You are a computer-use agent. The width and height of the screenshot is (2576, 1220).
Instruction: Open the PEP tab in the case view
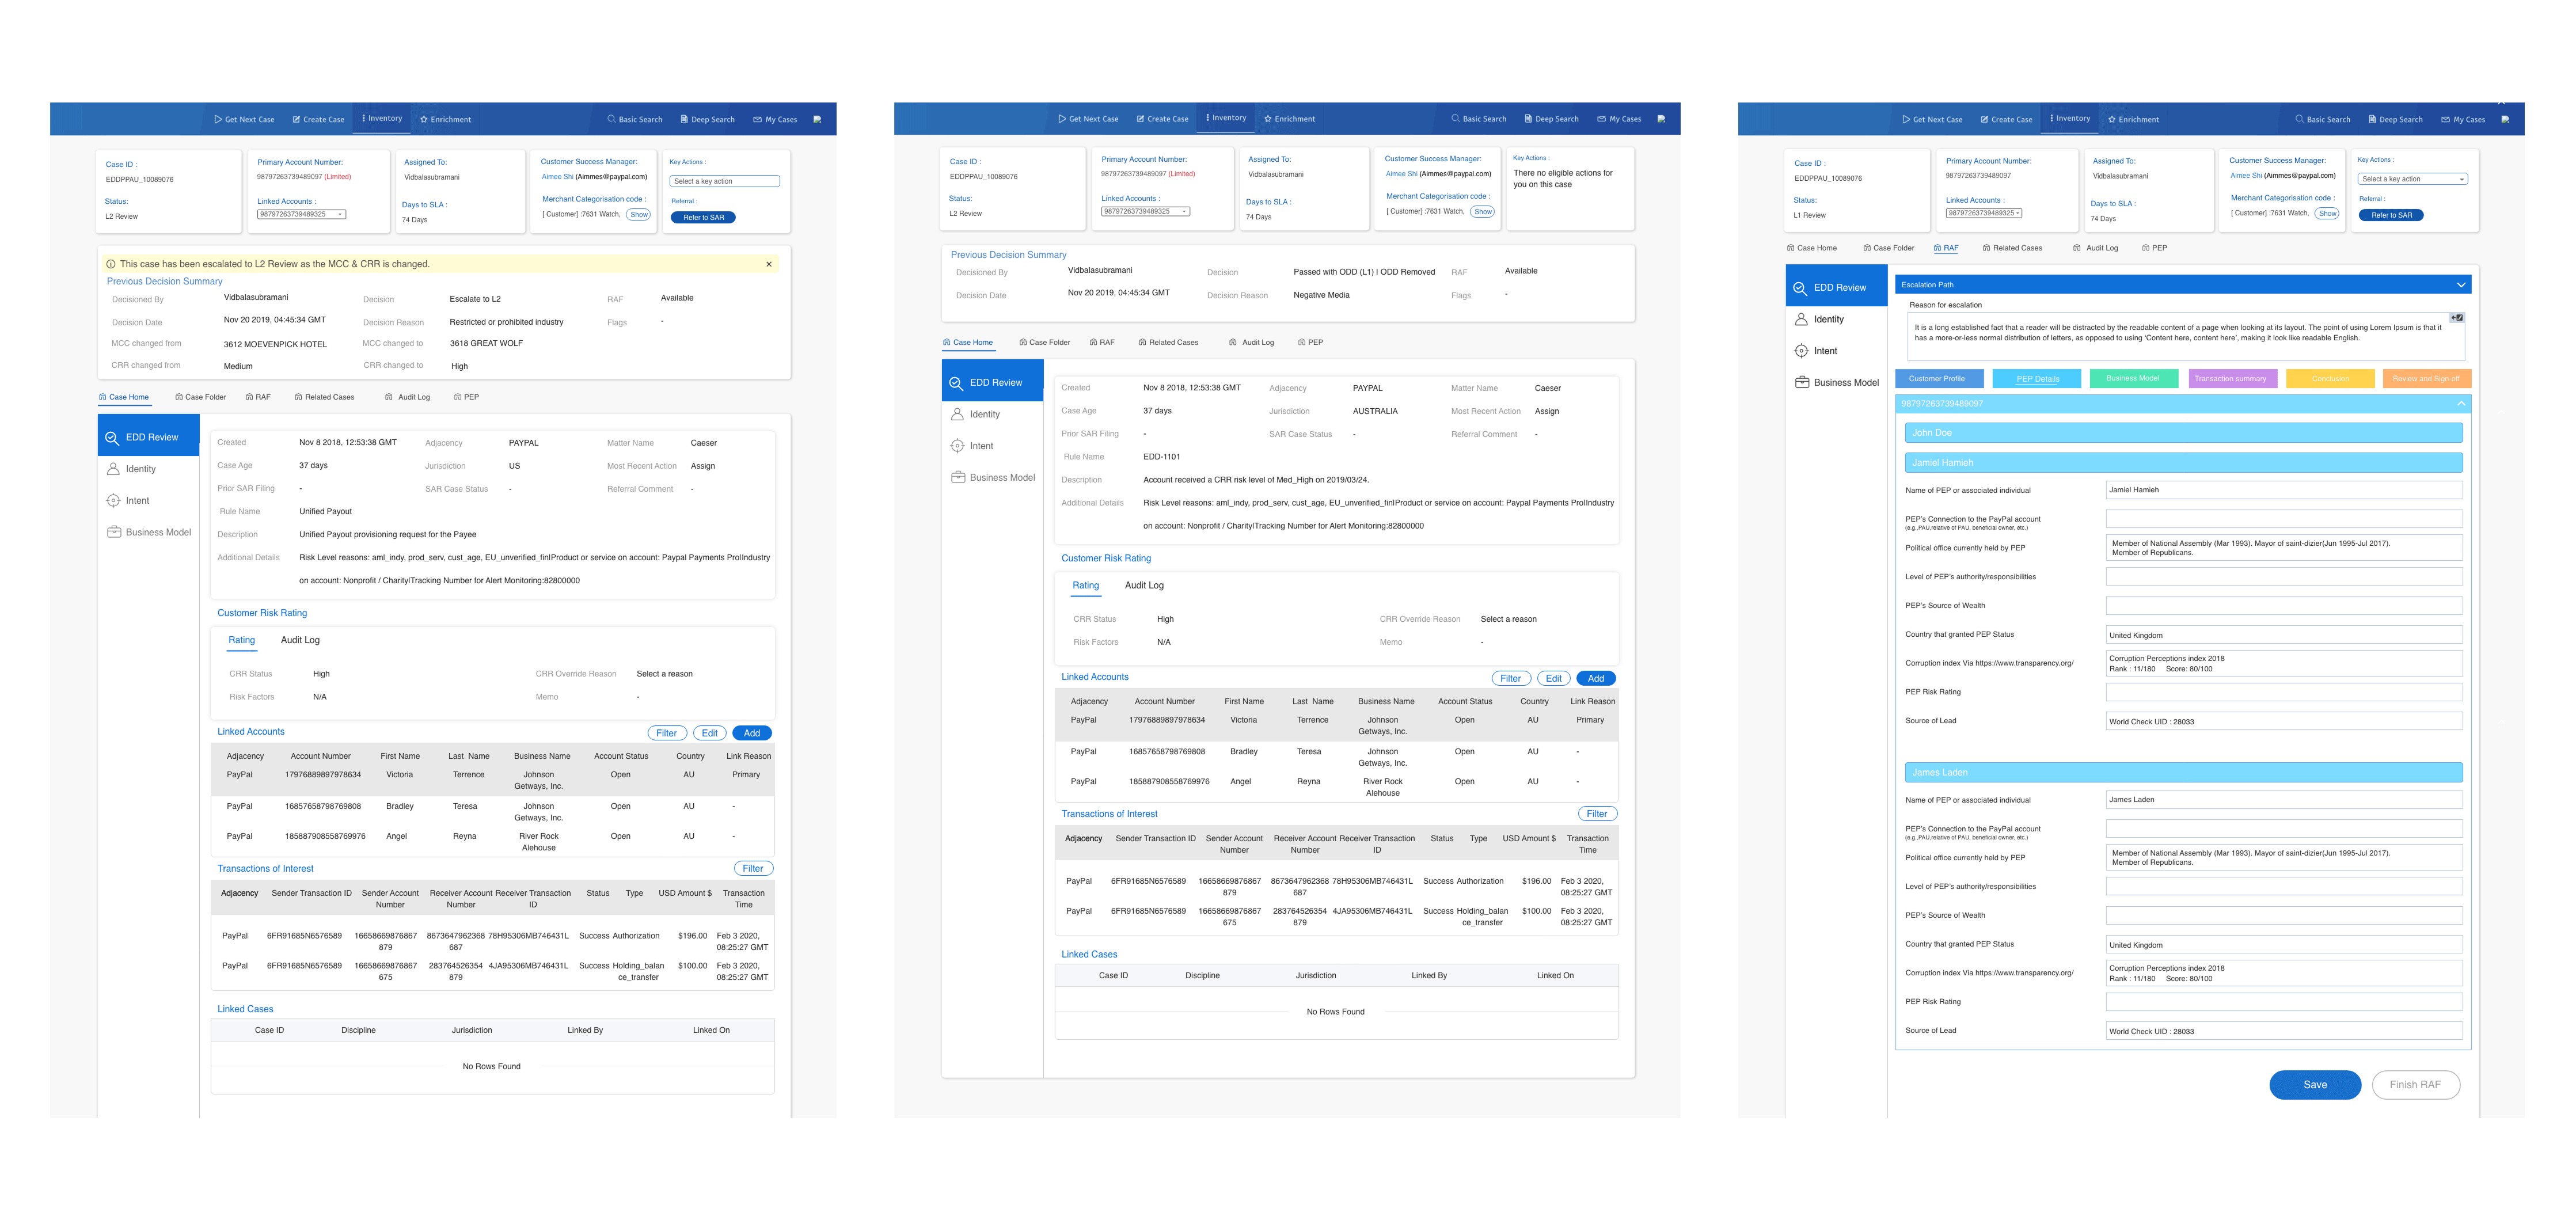click(468, 397)
